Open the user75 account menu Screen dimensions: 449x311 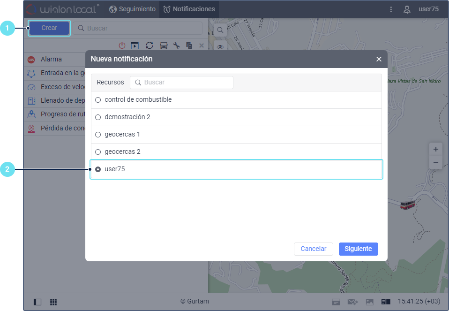click(422, 9)
